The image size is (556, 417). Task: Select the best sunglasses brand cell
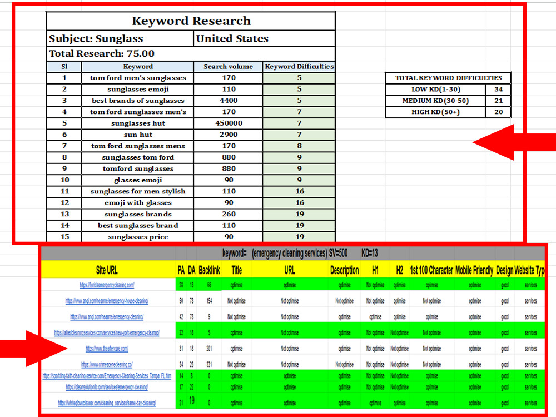pos(138,226)
